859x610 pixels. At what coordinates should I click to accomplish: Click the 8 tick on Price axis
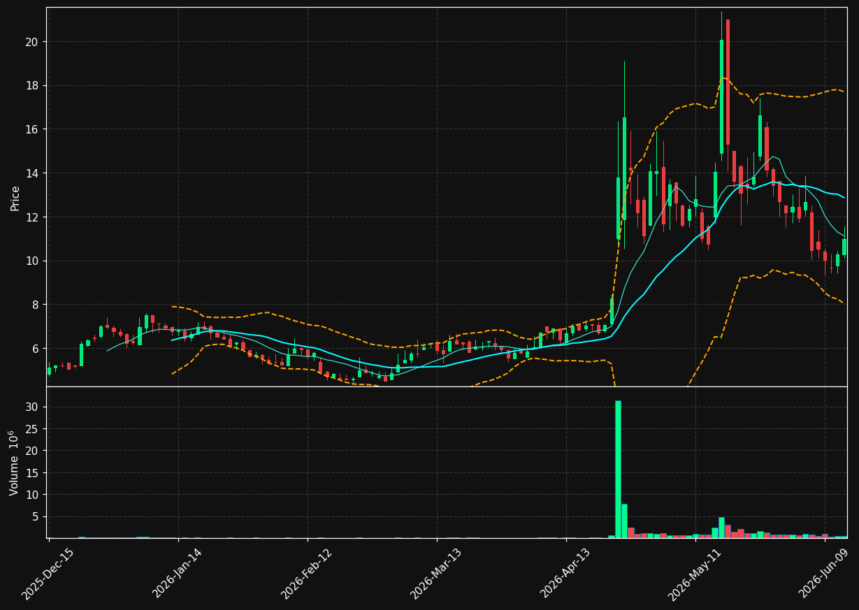coord(34,305)
